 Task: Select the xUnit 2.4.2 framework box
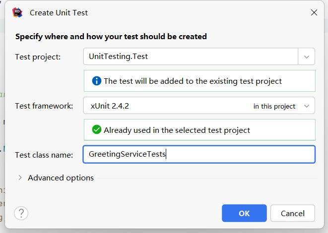pyautogui.click(x=199, y=106)
